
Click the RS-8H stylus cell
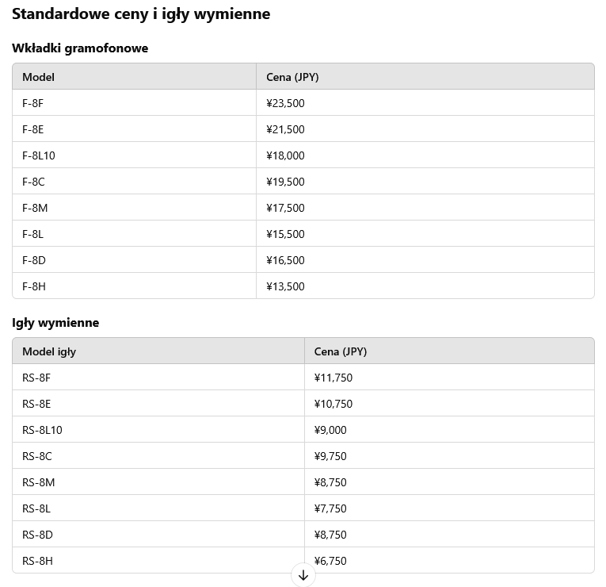click(37, 561)
